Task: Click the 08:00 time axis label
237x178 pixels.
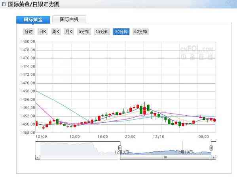Action: [x=204, y=137]
